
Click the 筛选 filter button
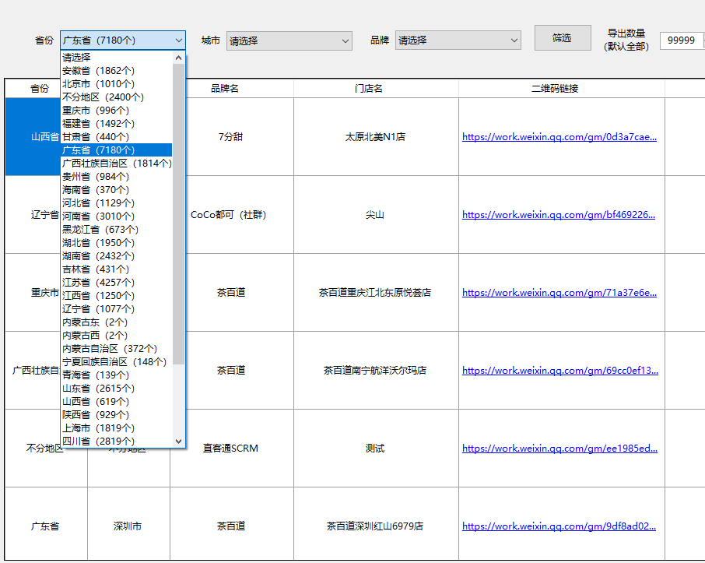click(x=562, y=38)
